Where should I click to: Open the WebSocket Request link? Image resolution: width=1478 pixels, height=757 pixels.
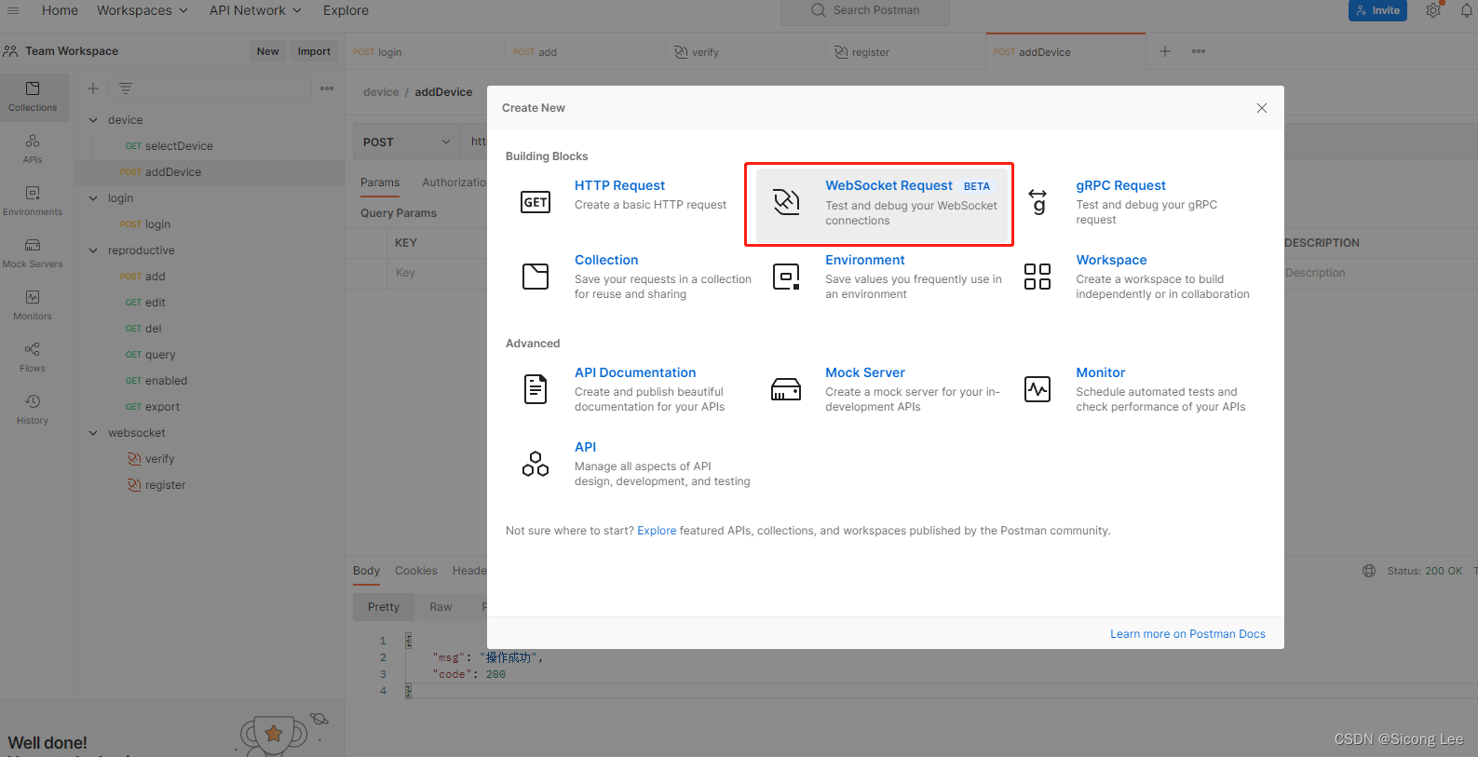(x=888, y=185)
